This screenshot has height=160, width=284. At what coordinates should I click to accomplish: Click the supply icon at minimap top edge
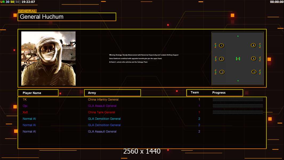click(238, 36)
